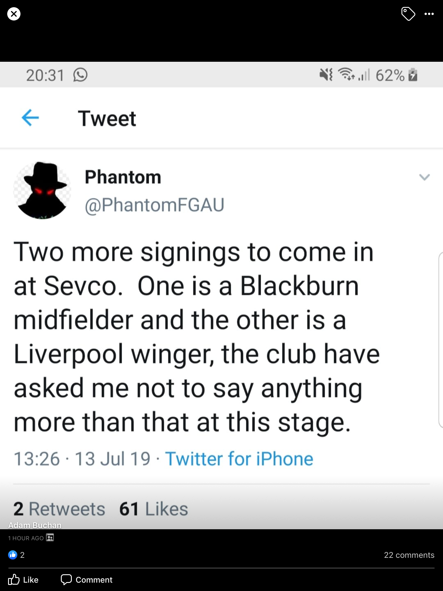Screen dimensions: 443x591
Task: Tap the friends audience privacy icon
Action: click(50, 538)
